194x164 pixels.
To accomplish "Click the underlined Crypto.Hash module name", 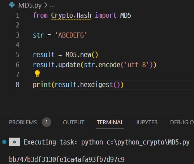I will (x=71, y=16).
